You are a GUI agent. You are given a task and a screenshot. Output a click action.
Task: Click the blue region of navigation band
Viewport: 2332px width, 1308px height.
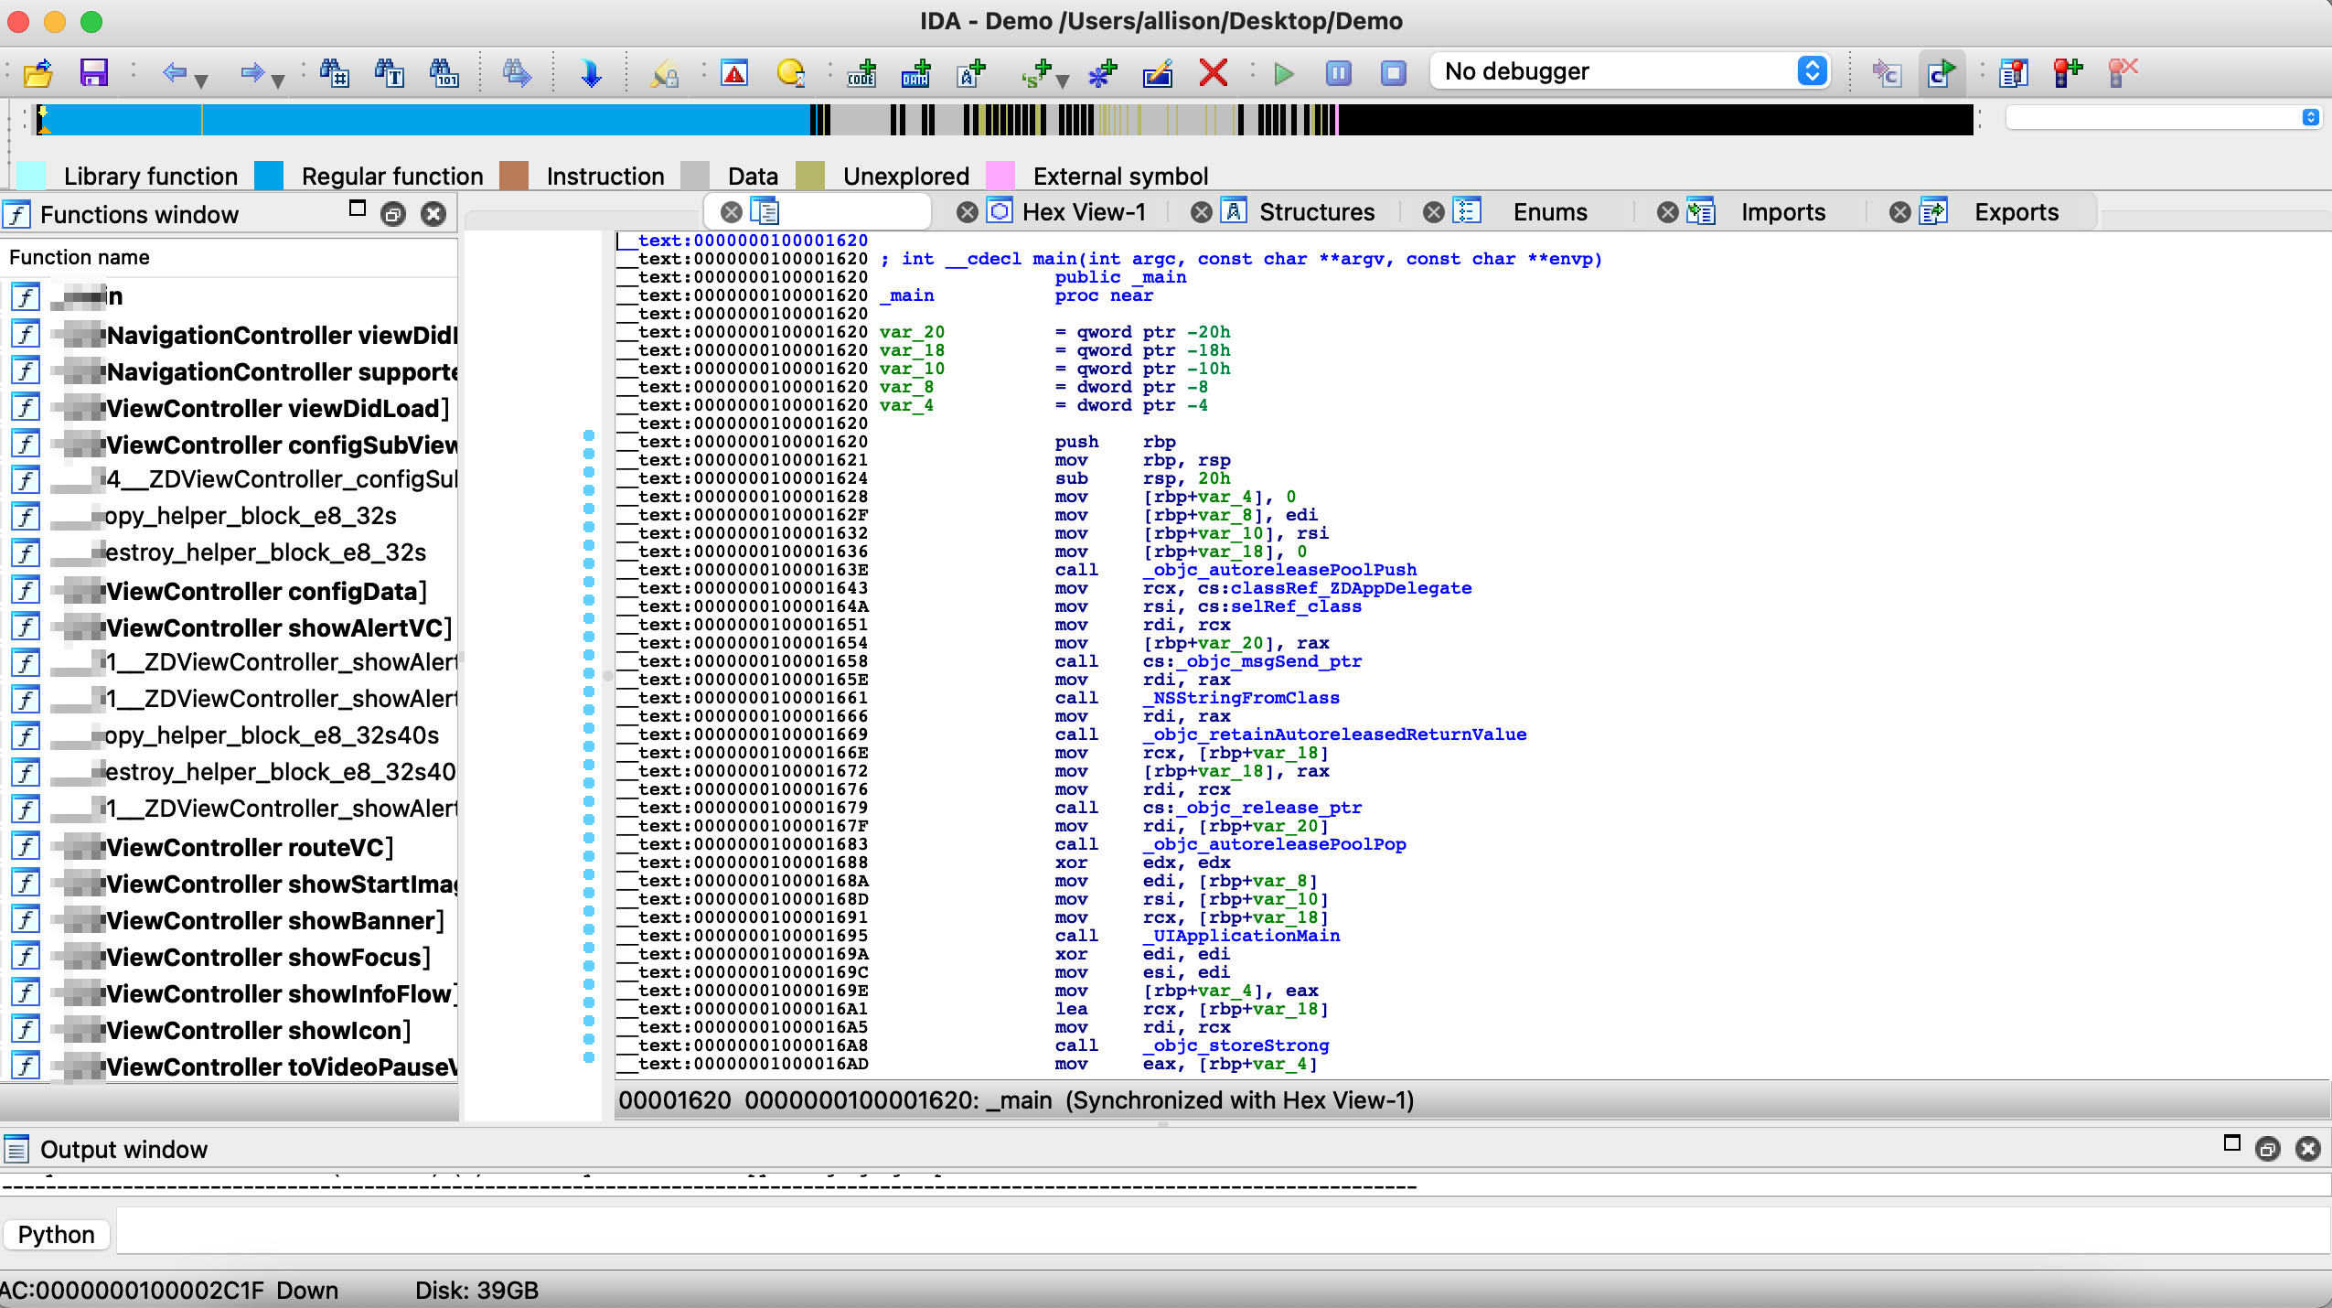pos(503,119)
